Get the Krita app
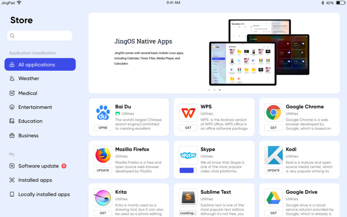The height and width of the screenshot is (217, 347). click(x=103, y=213)
